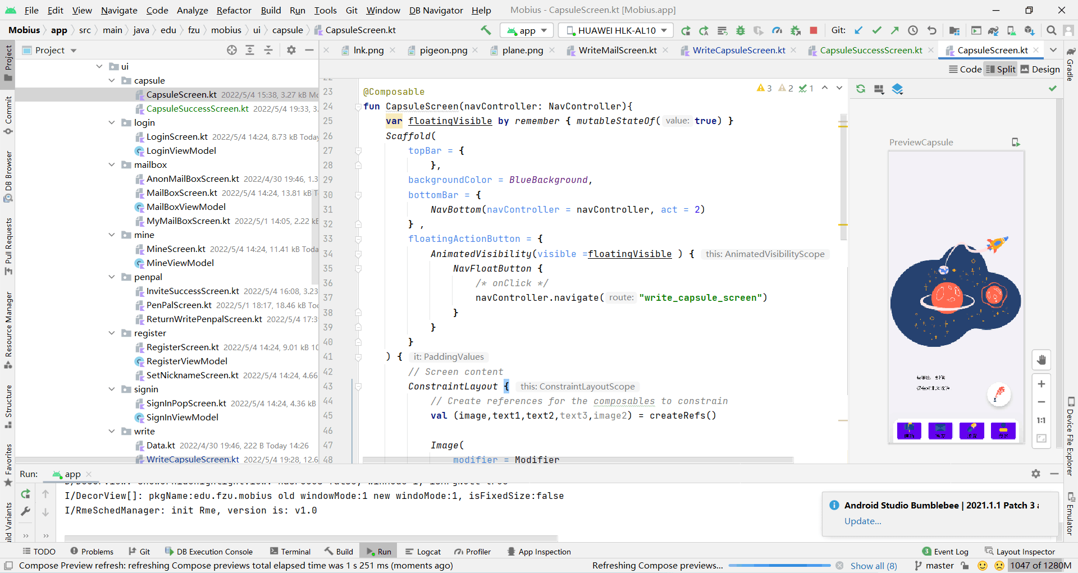Click the Git Push arrow icon
Viewport: 1078px width, 573px height.
895,30
